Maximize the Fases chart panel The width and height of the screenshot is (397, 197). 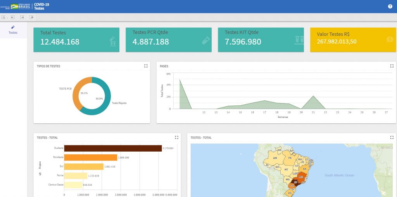pos(392,66)
